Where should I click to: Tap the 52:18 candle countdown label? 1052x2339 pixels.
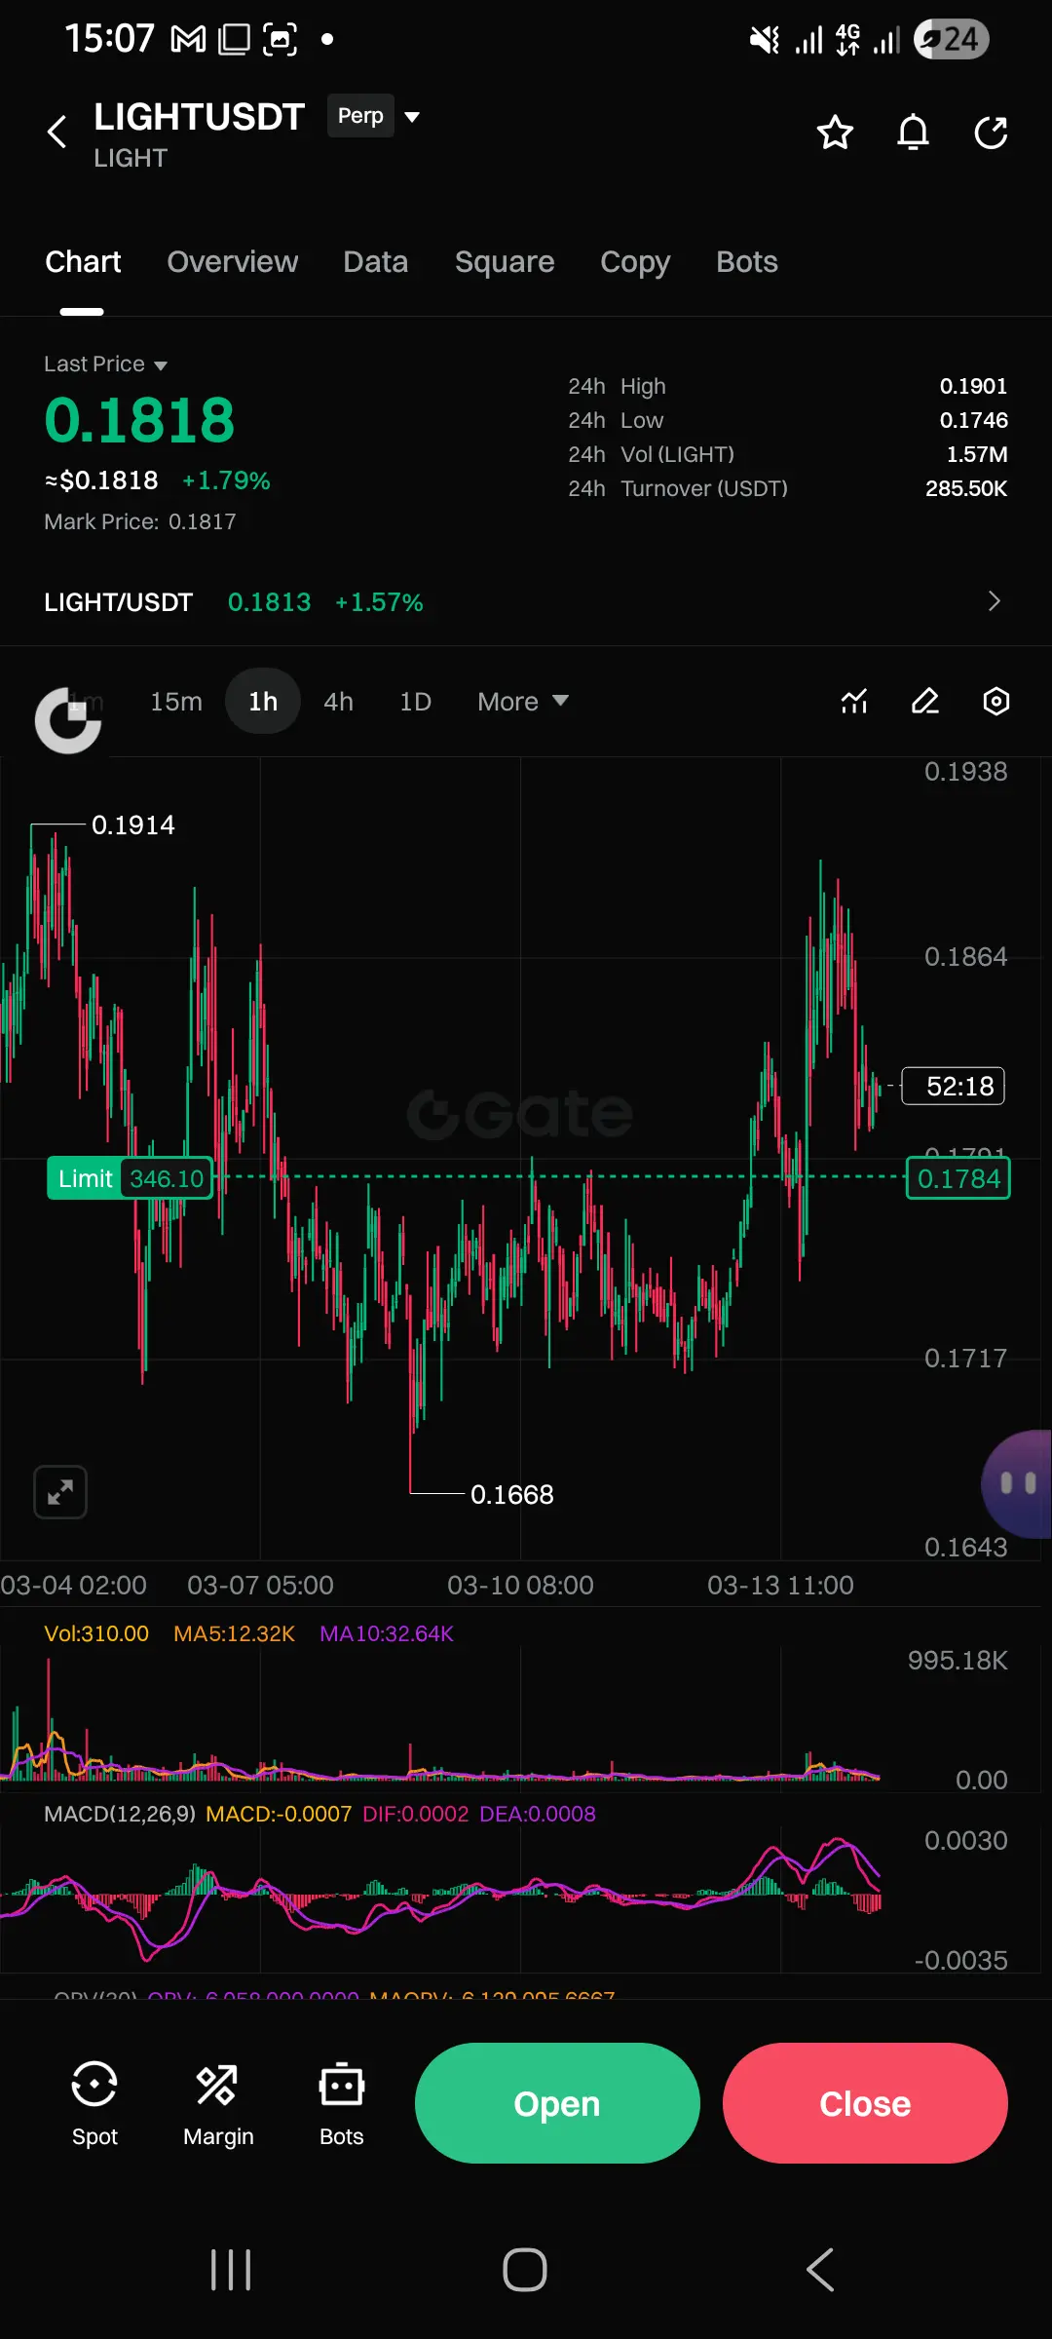pyautogui.click(x=954, y=1086)
